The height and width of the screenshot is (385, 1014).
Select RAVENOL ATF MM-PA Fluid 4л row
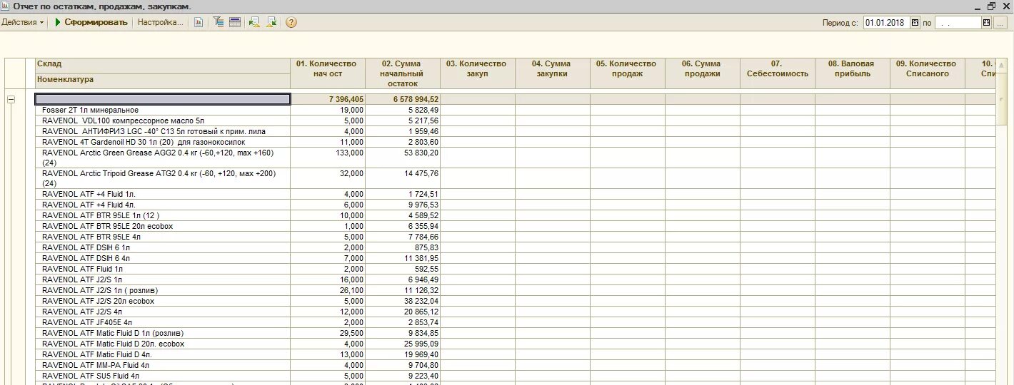click(x=163, y=365)
